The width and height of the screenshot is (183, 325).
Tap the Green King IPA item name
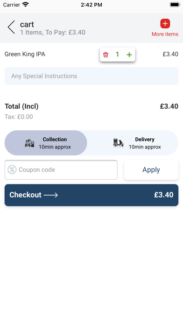click(x=25, y=54)
